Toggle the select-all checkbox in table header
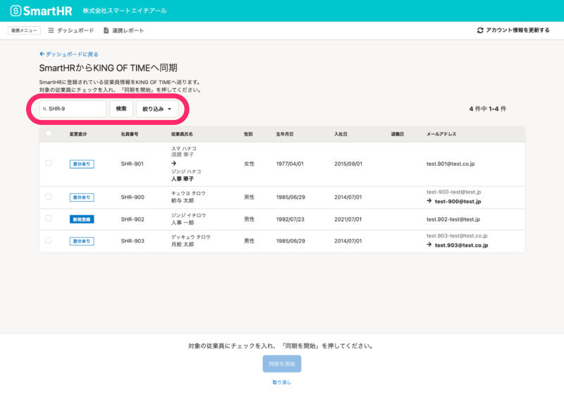 click(49, 133)
